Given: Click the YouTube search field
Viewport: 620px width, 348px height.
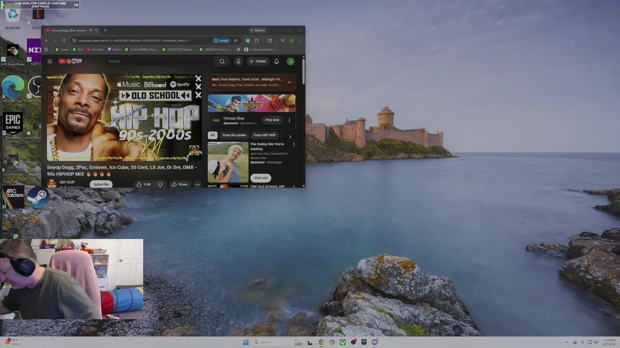Looking at the screenshot, I should (x=160, y=61).
